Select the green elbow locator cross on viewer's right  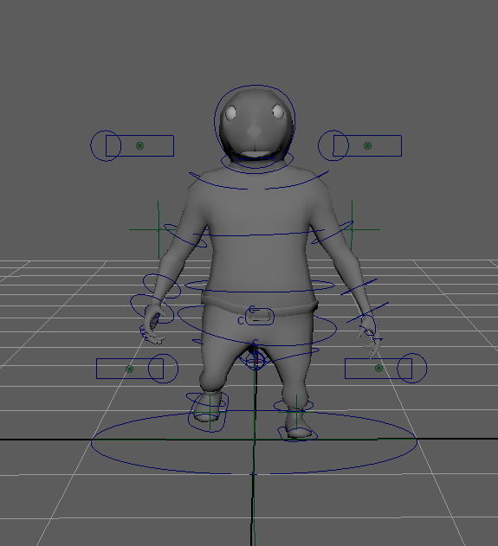coord(352,230)
